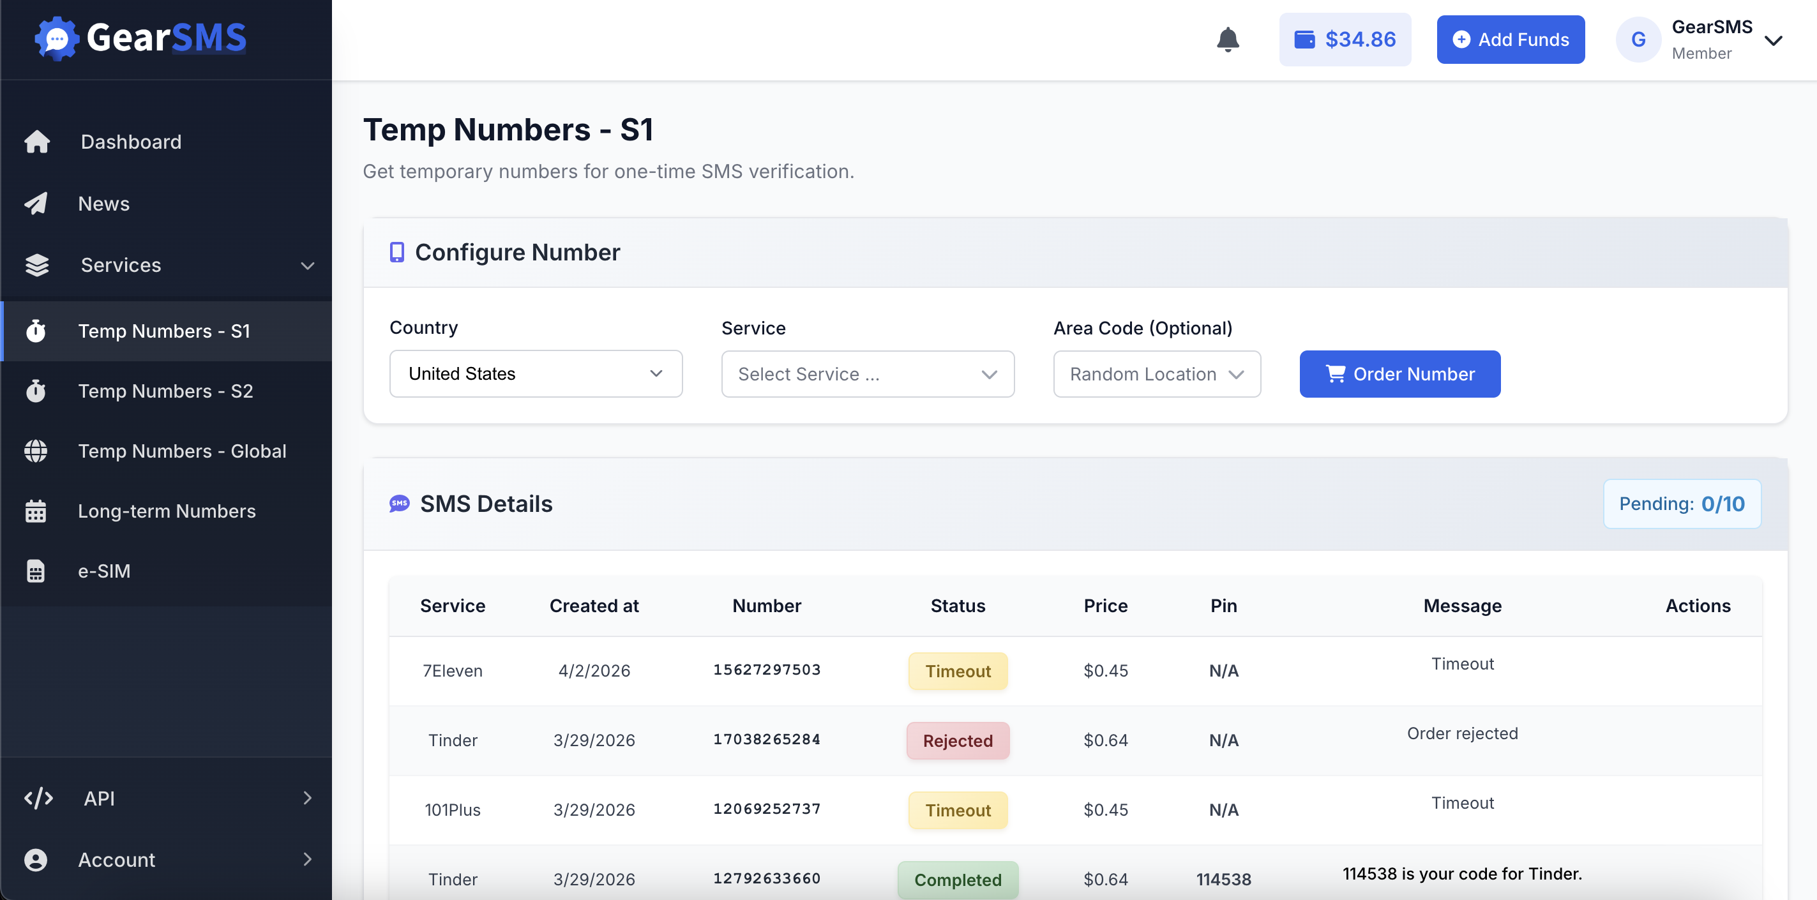Open e-SIM menu item
The image size is (1817, 900).
[167, 571]
